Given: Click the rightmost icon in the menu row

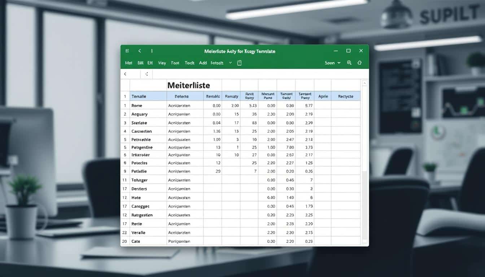Looking at the screenshot, I should [x=359, y=63].
